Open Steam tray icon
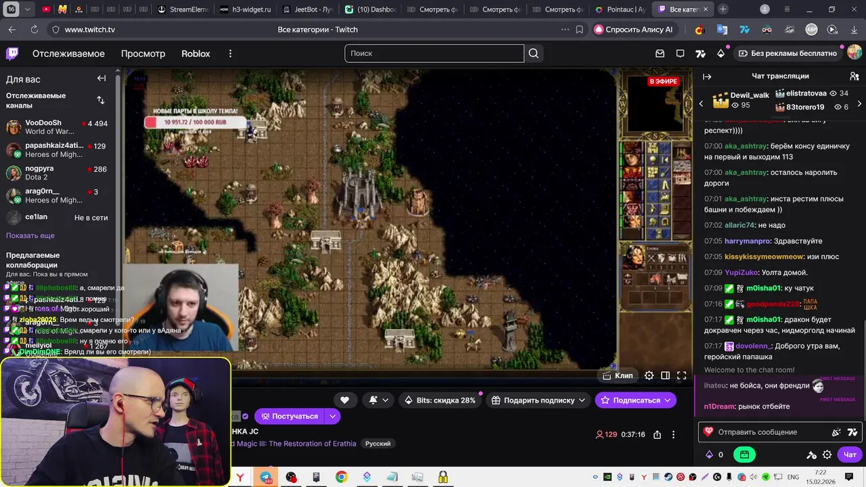Image resolution: width=866 pixels, height=487 pixels. (668, 478)
